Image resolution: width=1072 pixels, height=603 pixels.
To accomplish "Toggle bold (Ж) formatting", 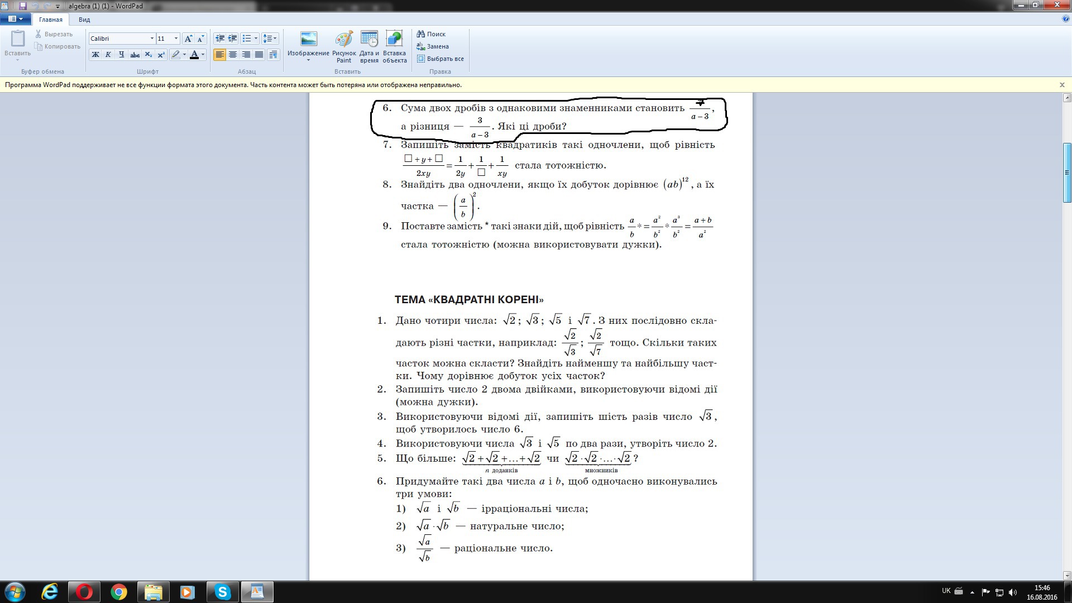I will [x=95, y=55].
